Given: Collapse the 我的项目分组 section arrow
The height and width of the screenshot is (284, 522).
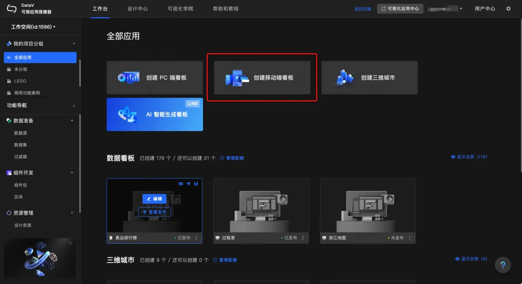Looking at the screenshot, I should click(74, 44).
